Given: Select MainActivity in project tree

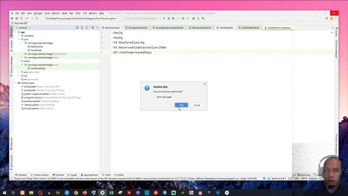Looking at the screenshot, I should coord(36,47).
